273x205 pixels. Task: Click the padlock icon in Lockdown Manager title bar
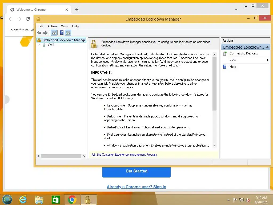[38, 19]
